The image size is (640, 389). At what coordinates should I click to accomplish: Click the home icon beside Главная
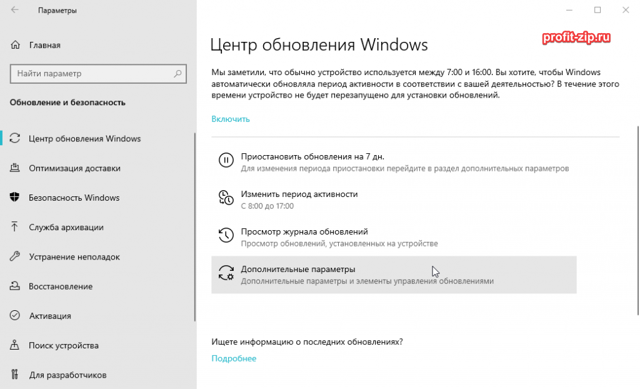click(15, 45)
